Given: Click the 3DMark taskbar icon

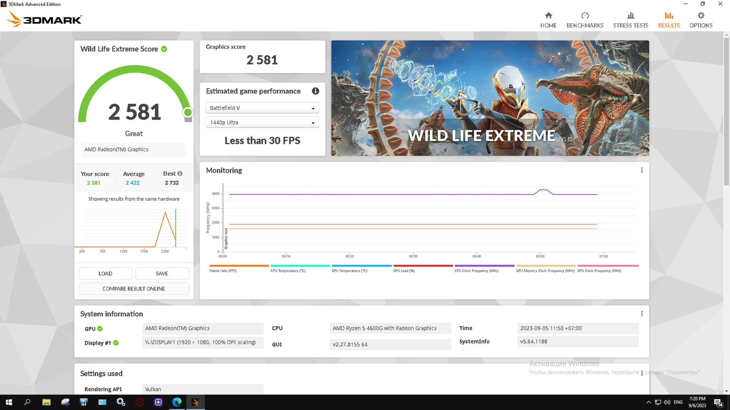Looking at the screenshot, I should [195, 402].
